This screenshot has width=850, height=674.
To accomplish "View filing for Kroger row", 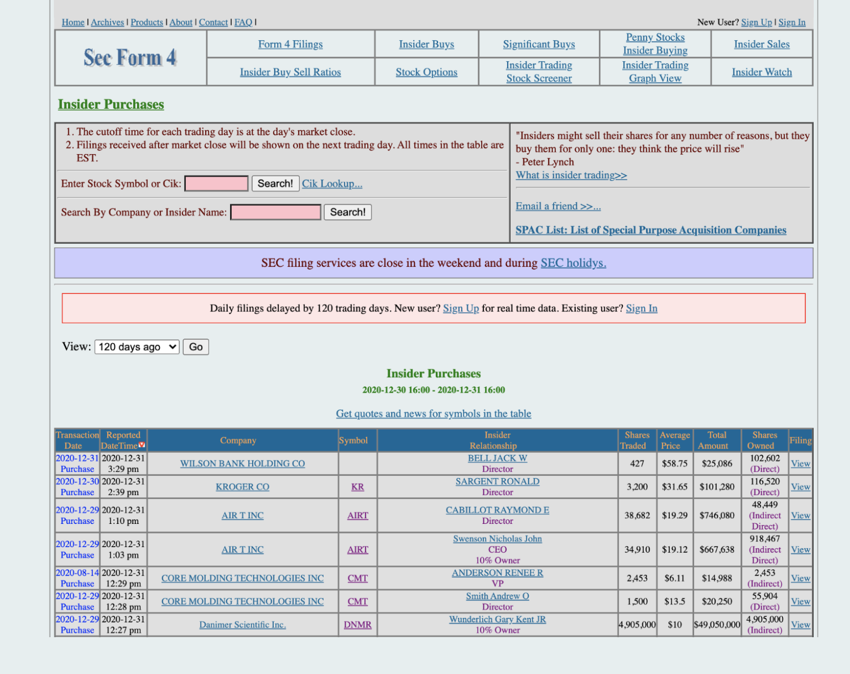I will [801, 487].
